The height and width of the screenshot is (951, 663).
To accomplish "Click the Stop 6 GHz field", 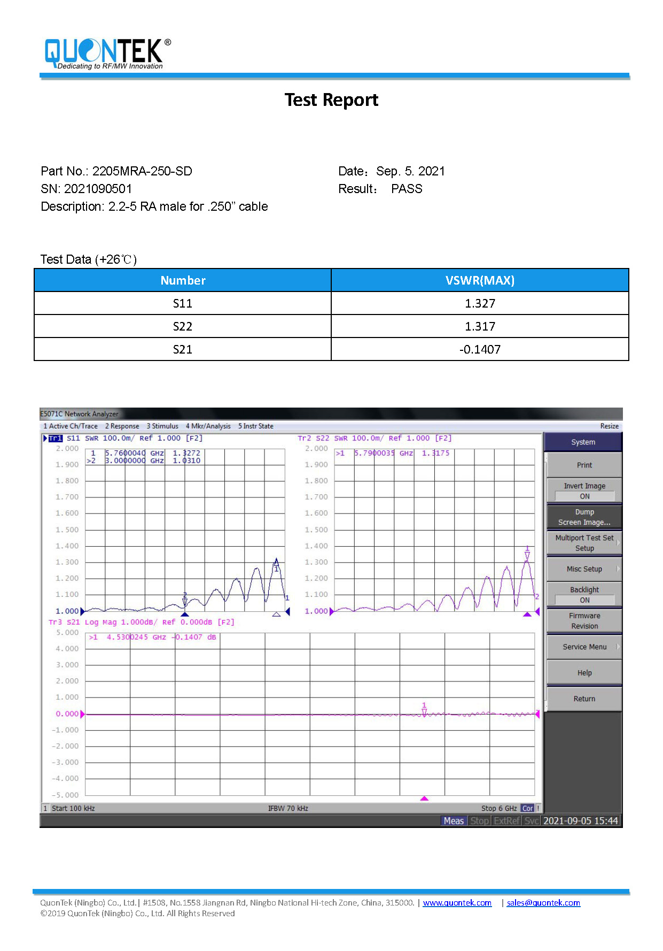I will tap(499, 808).
